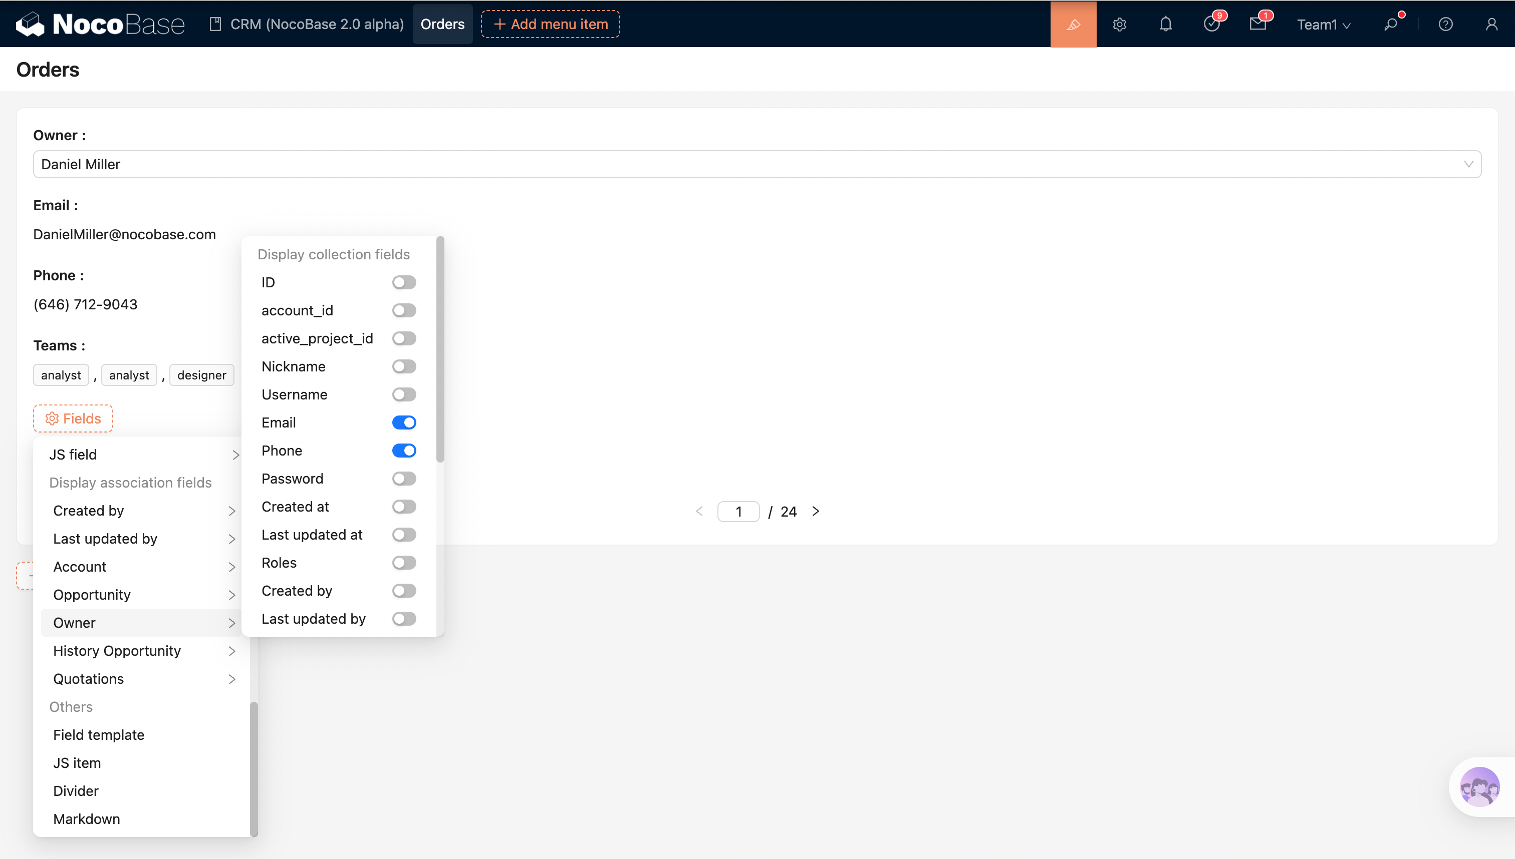Open the Orders menu tab
The image size is (1515, 859).
[442, 24]
